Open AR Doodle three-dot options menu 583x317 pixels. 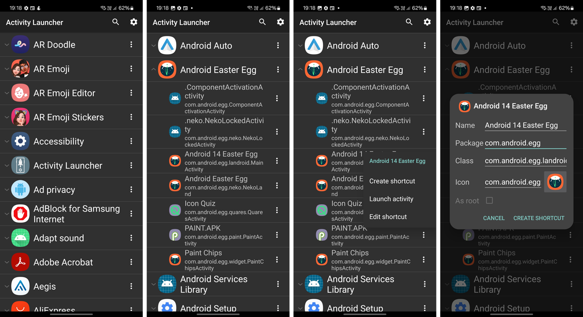[x=131, y=44]
